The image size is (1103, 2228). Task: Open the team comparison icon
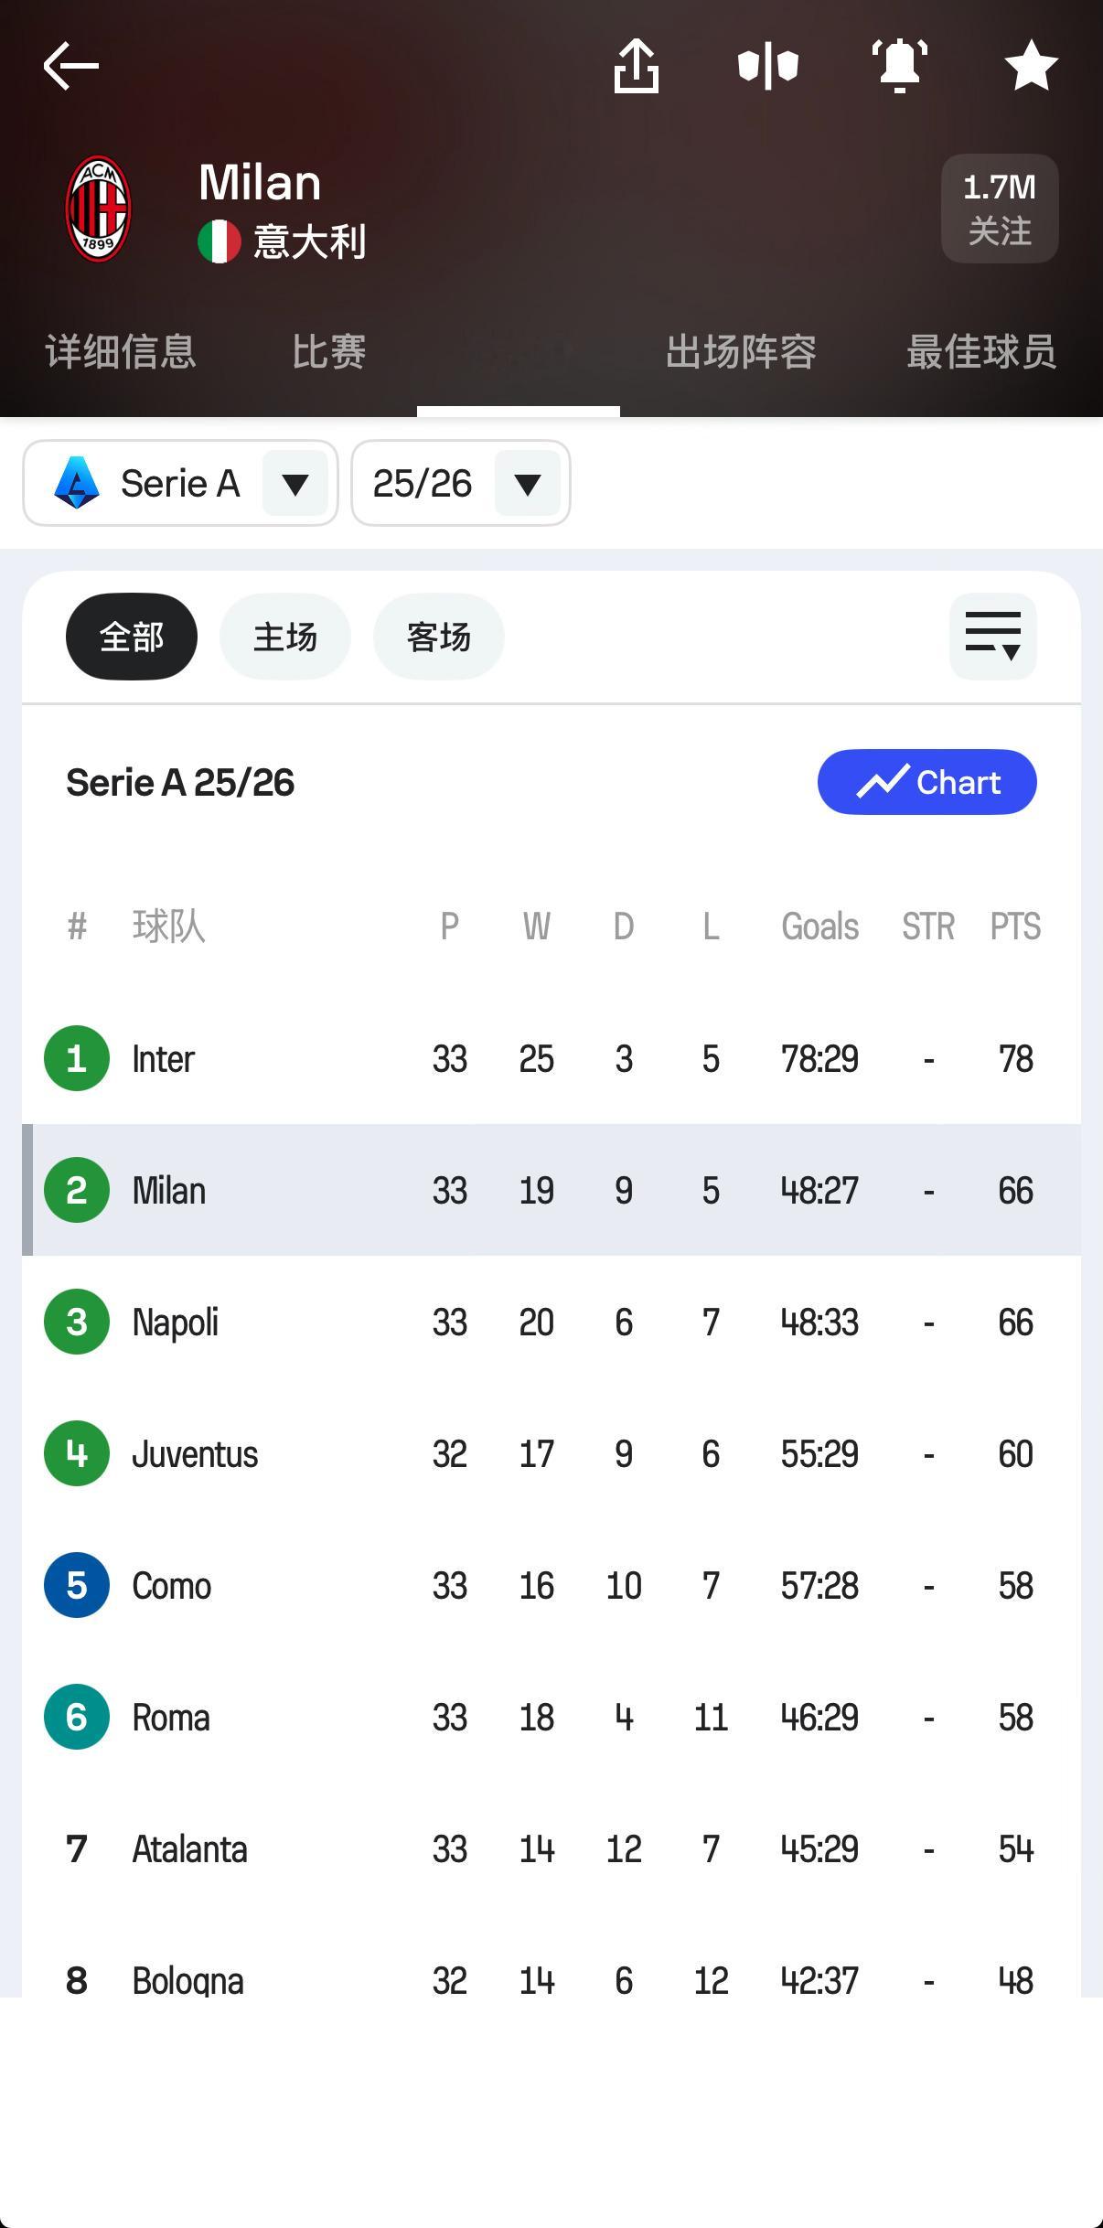point(768,66)
